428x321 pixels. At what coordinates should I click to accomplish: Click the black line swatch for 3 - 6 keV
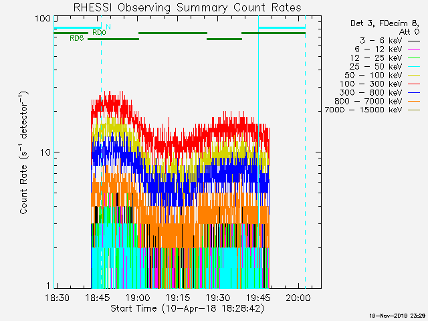tap(414, 41)
